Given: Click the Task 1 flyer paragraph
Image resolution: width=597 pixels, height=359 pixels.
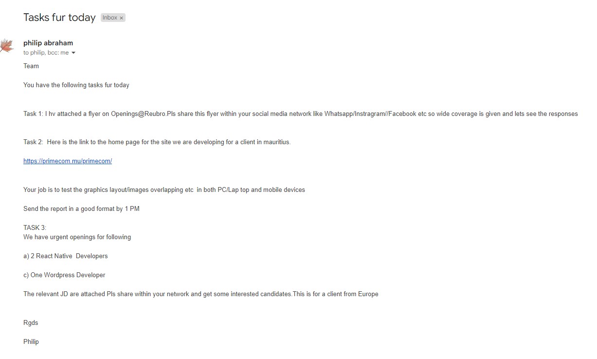Looking at the screenshot, I should (301, 113).
